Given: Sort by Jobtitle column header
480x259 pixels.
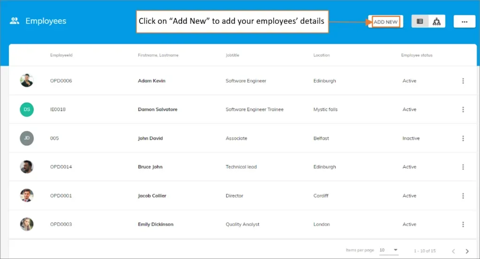Looking at the screenshot, I should (x=232, y=55).
